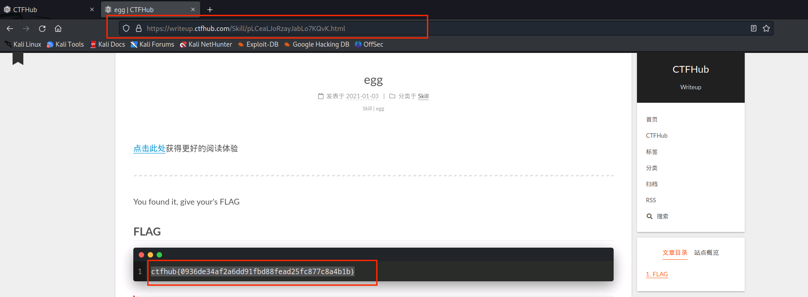This screenshot has height=297, width=808.
Task: Open 归档 archive menu item
Action: pyautogui.click(x=652, y=184)
